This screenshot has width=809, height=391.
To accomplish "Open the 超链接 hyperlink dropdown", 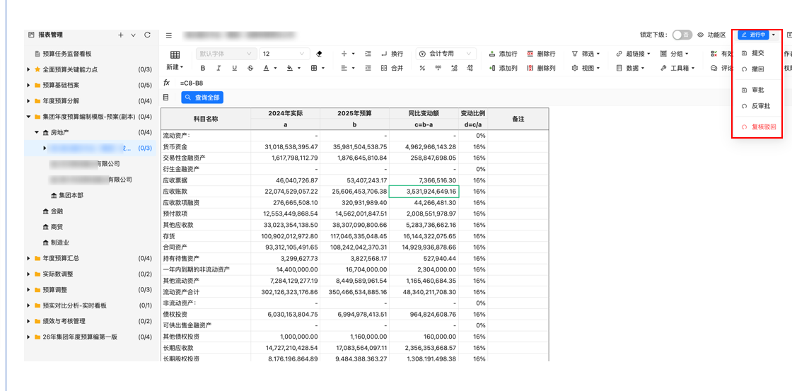I will click(x=633, y=54).
